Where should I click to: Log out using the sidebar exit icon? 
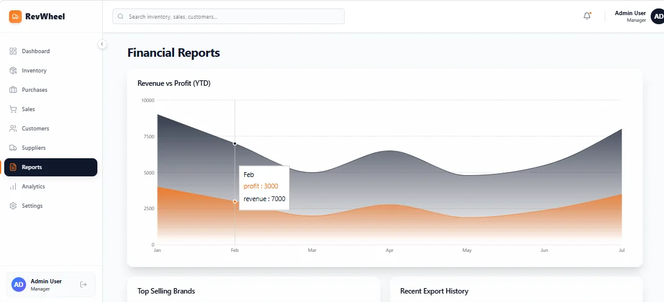click(83, 284)
